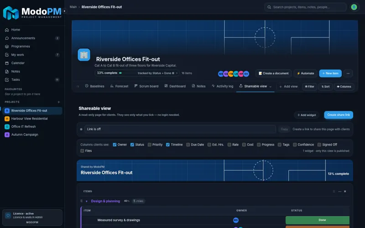Open the Columns dropdown

click(x=344, y=87)
